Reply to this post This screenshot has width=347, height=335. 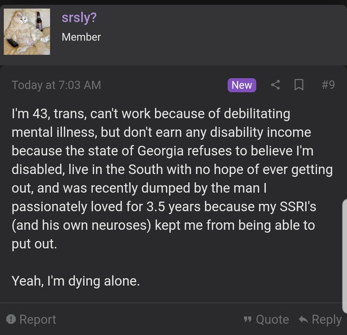point(326,320)
